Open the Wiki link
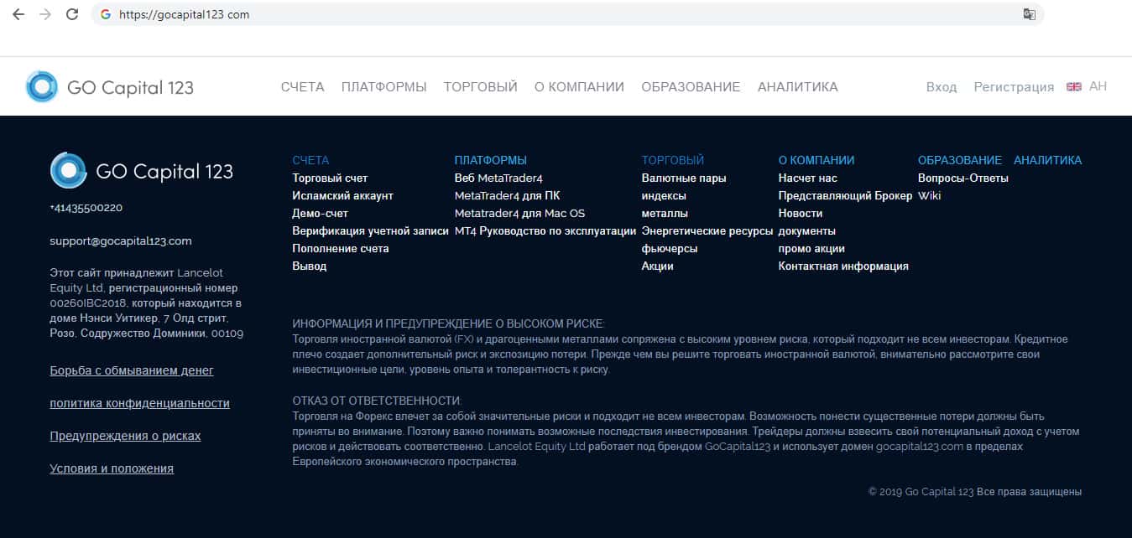Image resolution: width=1132 pixels, height=538 pixels. point(929,195)
